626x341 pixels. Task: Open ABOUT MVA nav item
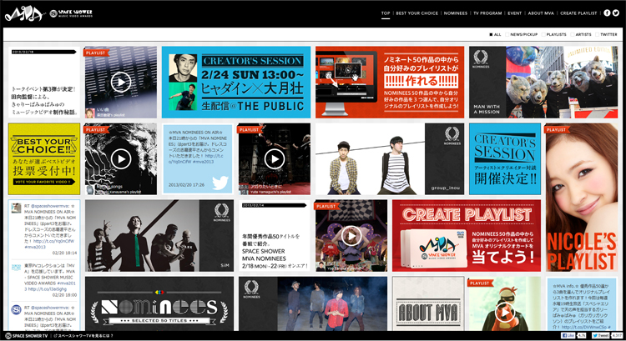point(541,13)
